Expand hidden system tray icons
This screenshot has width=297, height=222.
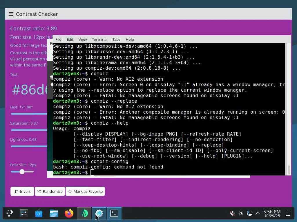point(258,213)
